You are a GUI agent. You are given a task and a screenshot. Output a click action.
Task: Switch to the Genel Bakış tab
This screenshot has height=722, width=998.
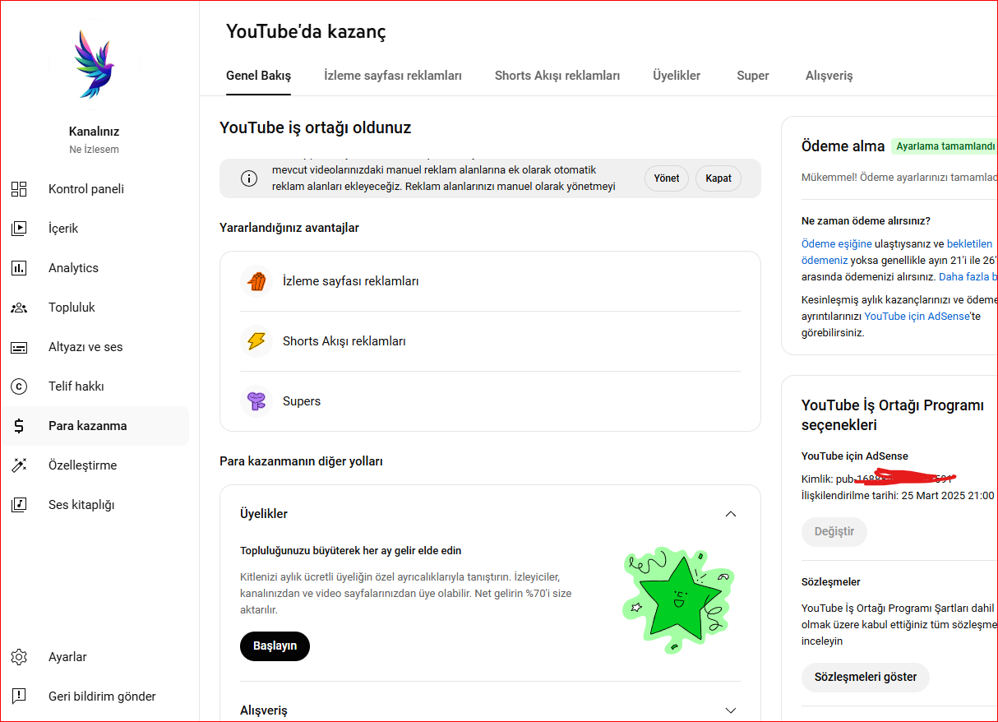(x=258, y=76)
